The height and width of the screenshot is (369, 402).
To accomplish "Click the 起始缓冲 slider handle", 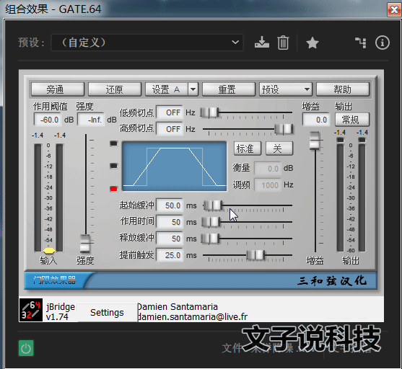I will click(214, 205).
